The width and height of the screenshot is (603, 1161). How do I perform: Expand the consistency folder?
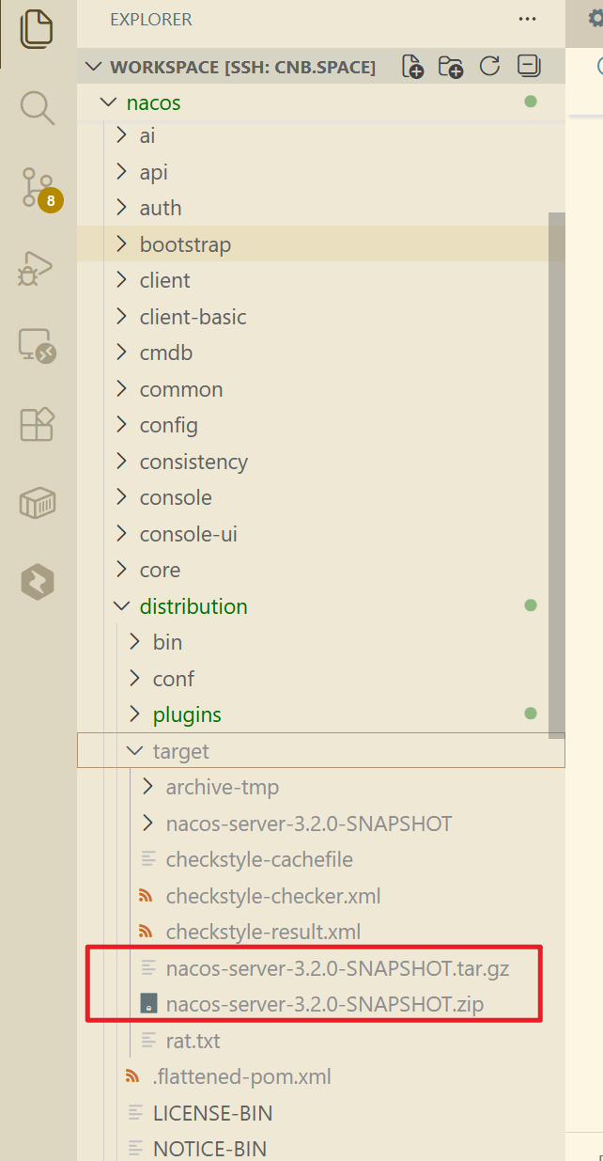tap(320, 462)
